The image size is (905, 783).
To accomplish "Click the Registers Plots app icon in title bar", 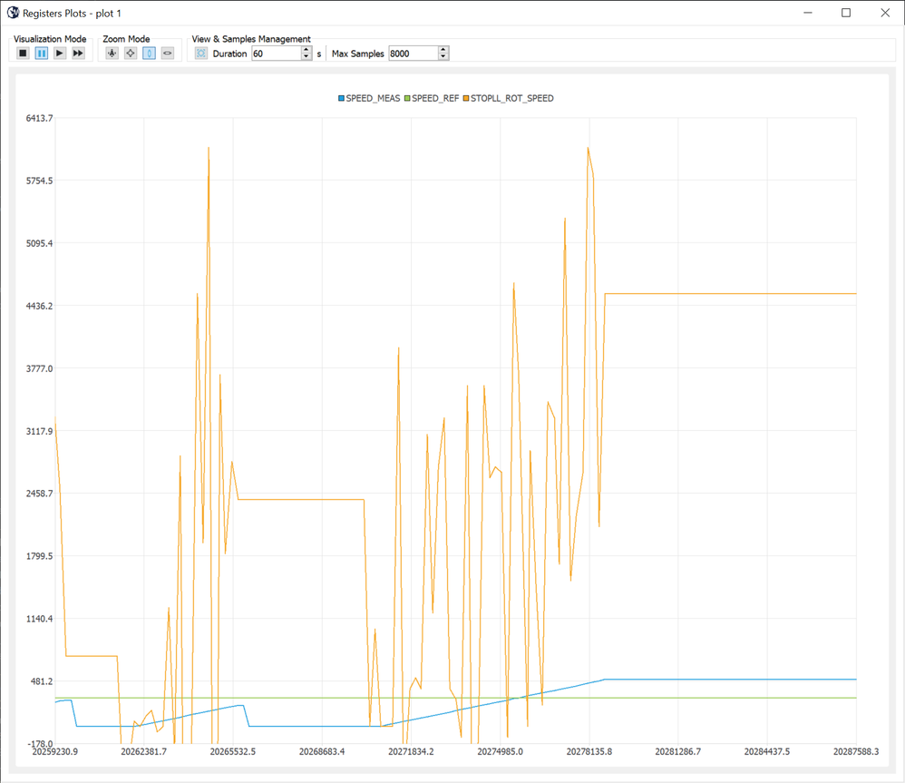I will tap(13, 13).
